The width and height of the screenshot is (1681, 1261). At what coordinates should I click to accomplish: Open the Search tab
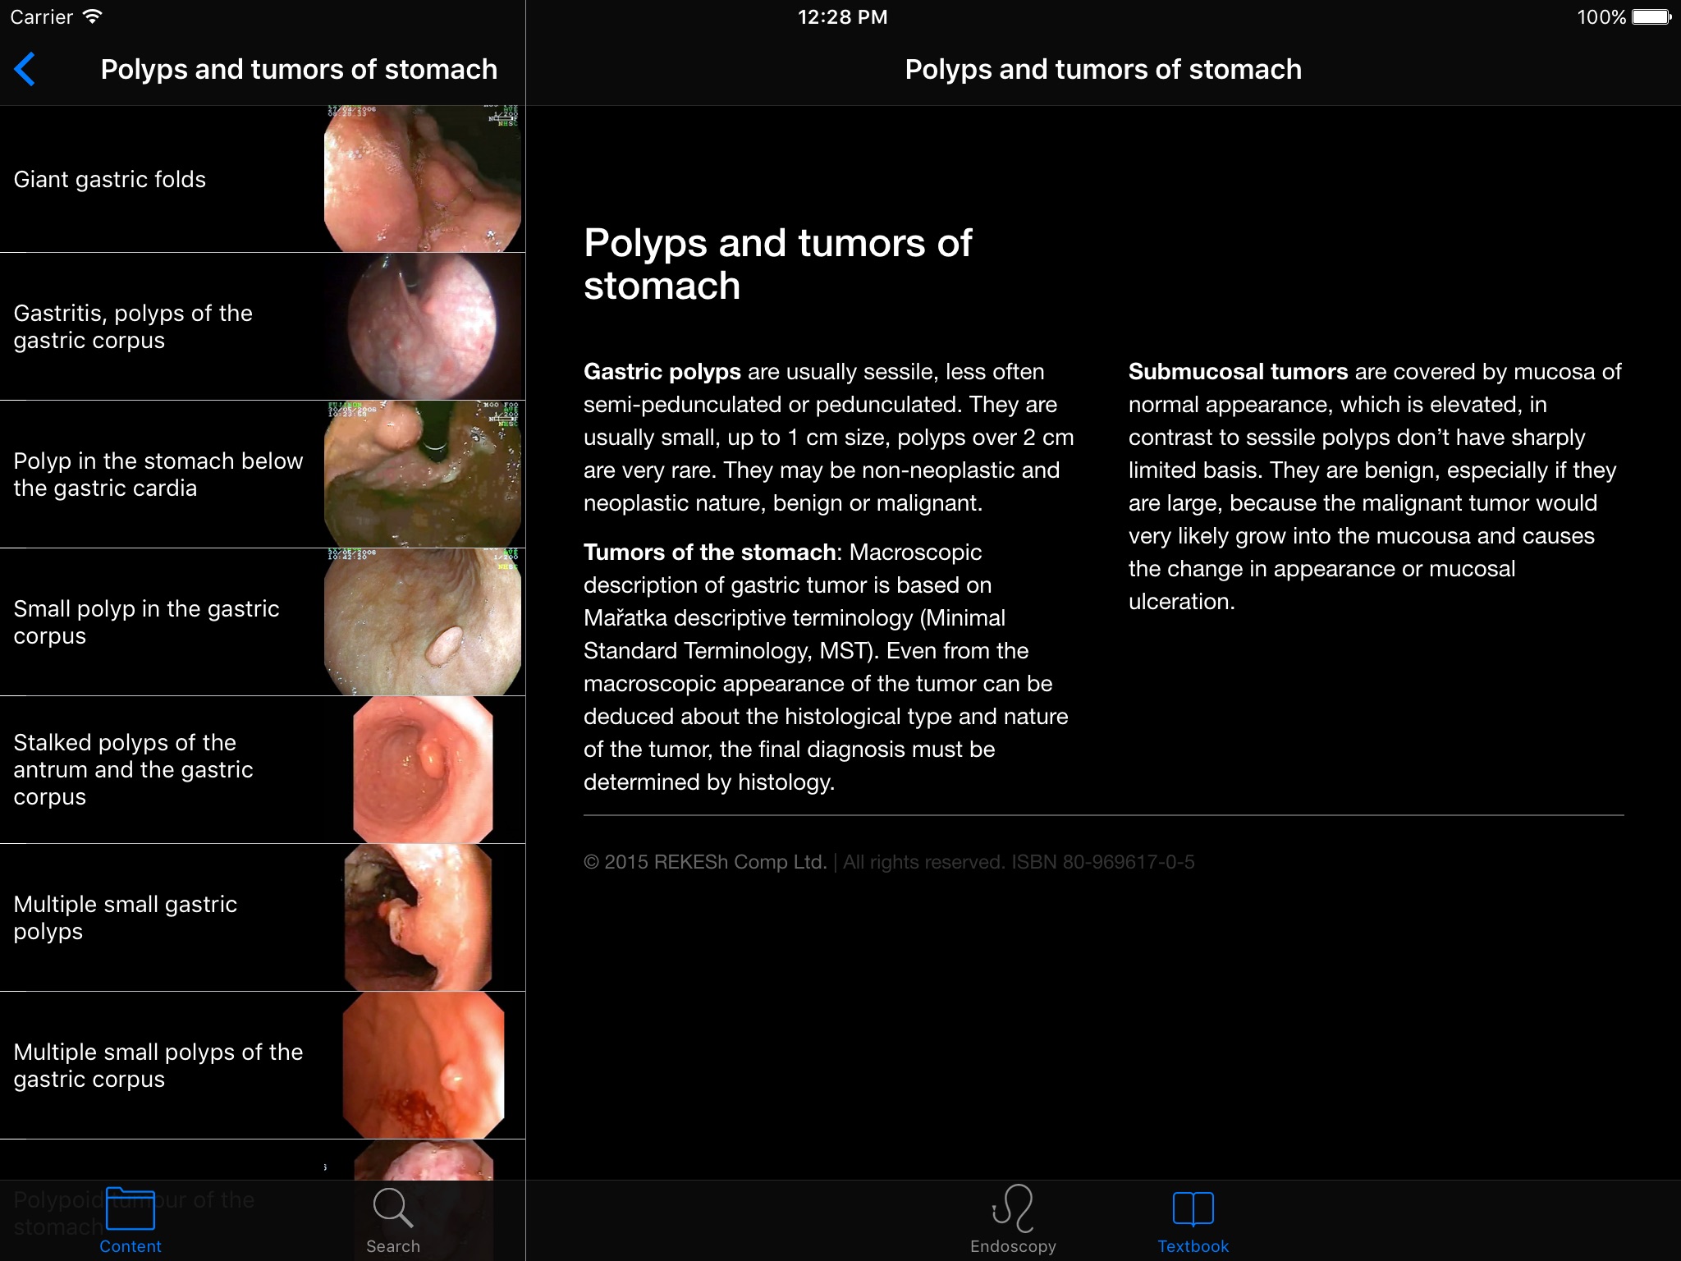[393, 1221]
